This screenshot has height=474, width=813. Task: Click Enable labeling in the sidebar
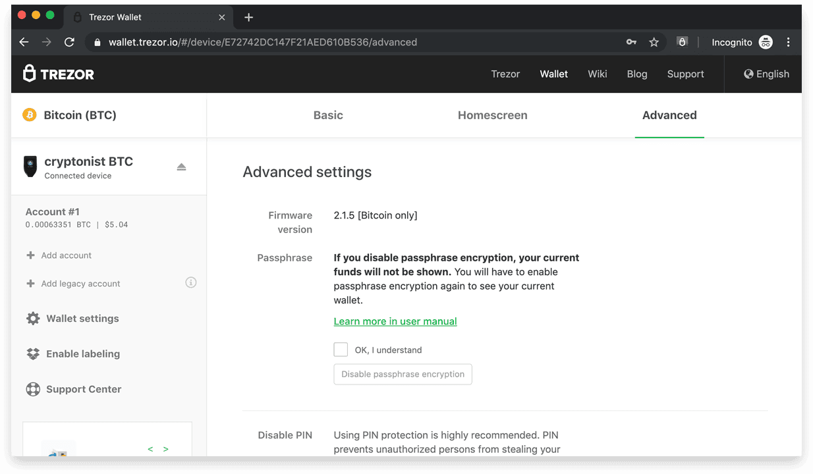pyautogui.click(x=83, y=354)
